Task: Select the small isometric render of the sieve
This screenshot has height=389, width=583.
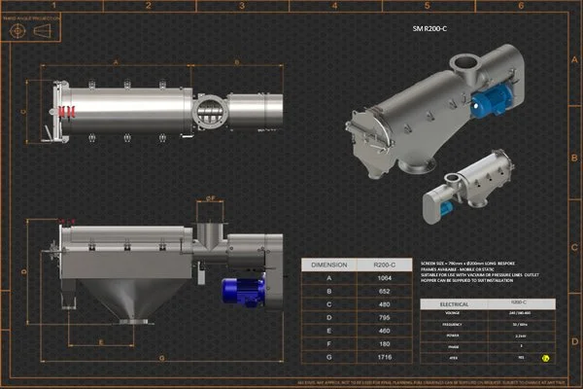Action: point(467,186)
